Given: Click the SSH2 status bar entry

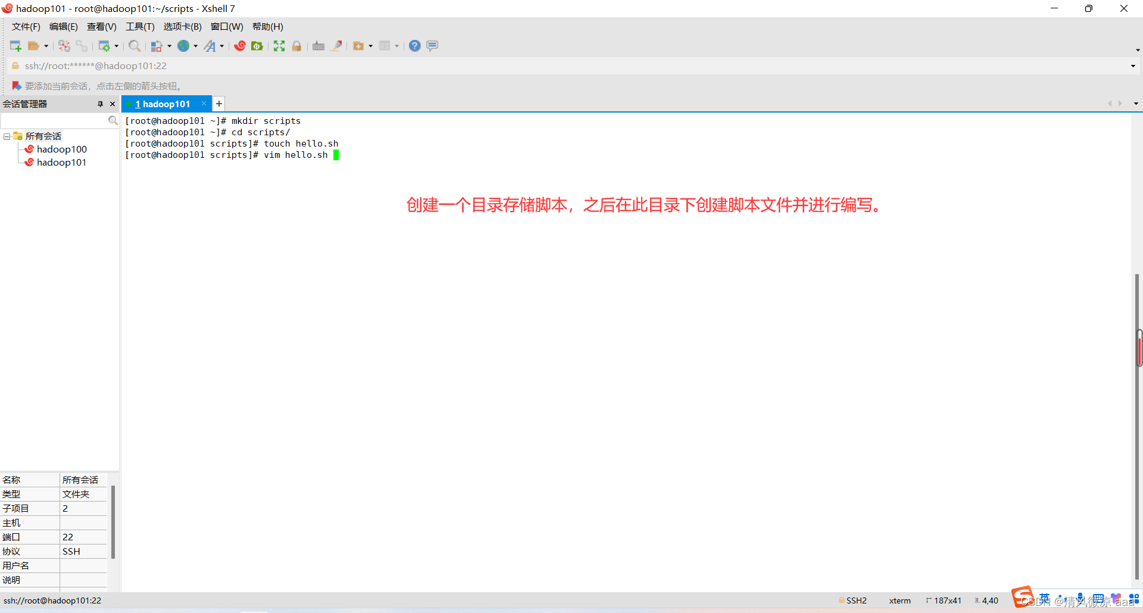Looking at the screenshot, I should tap(853, 600).
